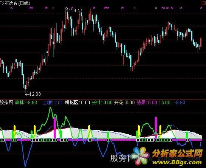The image size is (206, 168).
Task: Click the 股旁网 label in the indicator header
Action: (6, 103)
